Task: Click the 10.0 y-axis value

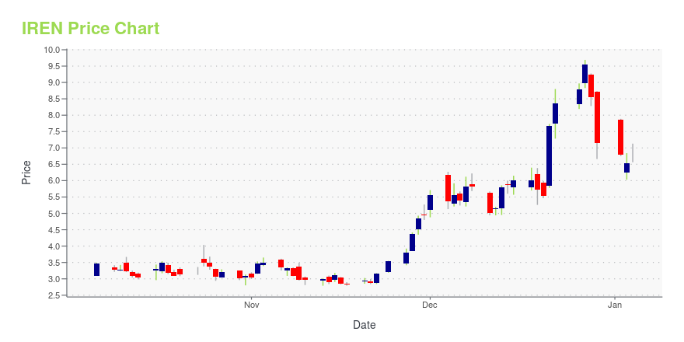Action: tap(52, 50)
